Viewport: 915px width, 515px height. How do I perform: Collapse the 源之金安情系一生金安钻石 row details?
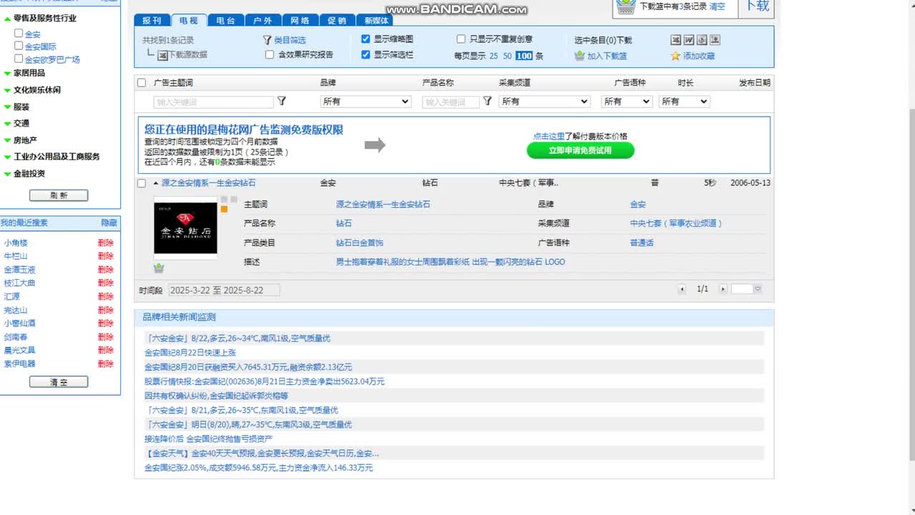click(x=156, y=183)
